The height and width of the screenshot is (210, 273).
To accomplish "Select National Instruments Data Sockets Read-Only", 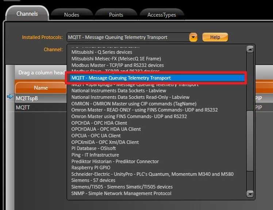I will [130, 97].
